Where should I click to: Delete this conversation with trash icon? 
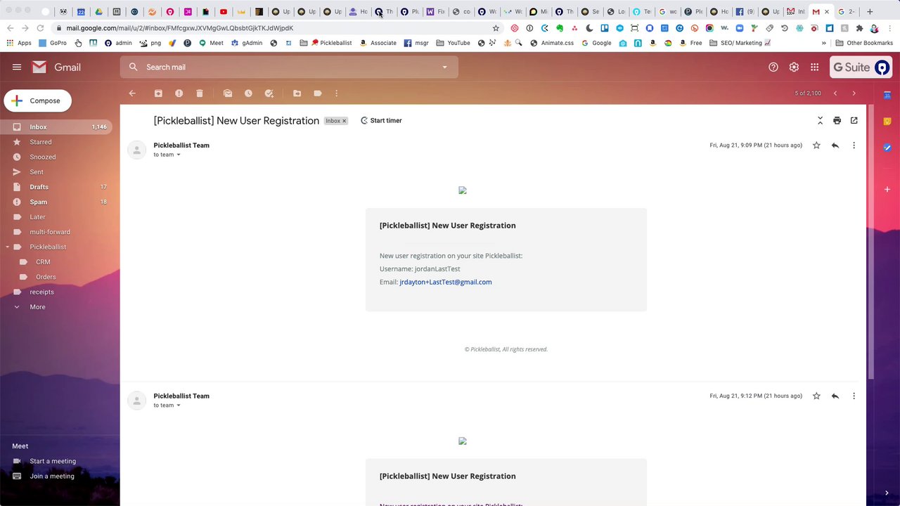(x=200, y=93)
